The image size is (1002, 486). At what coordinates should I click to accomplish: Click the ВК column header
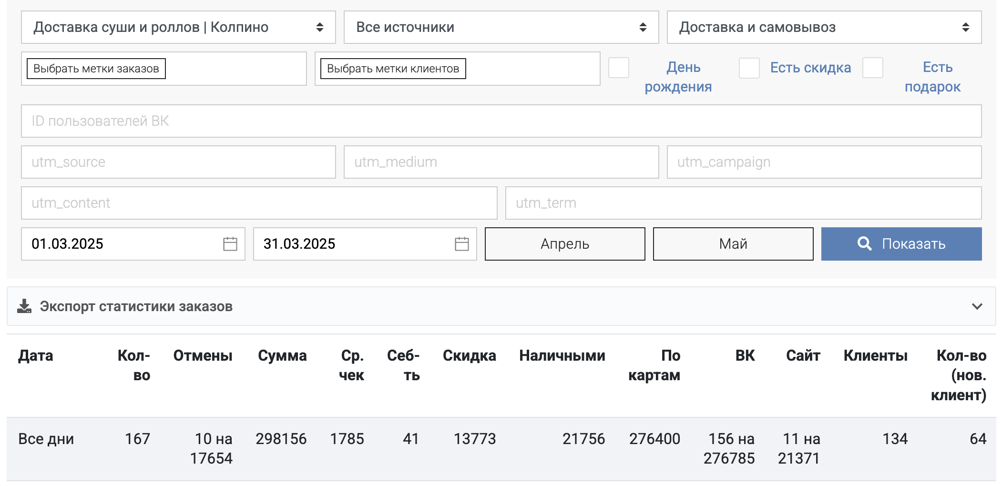point(745,355)
